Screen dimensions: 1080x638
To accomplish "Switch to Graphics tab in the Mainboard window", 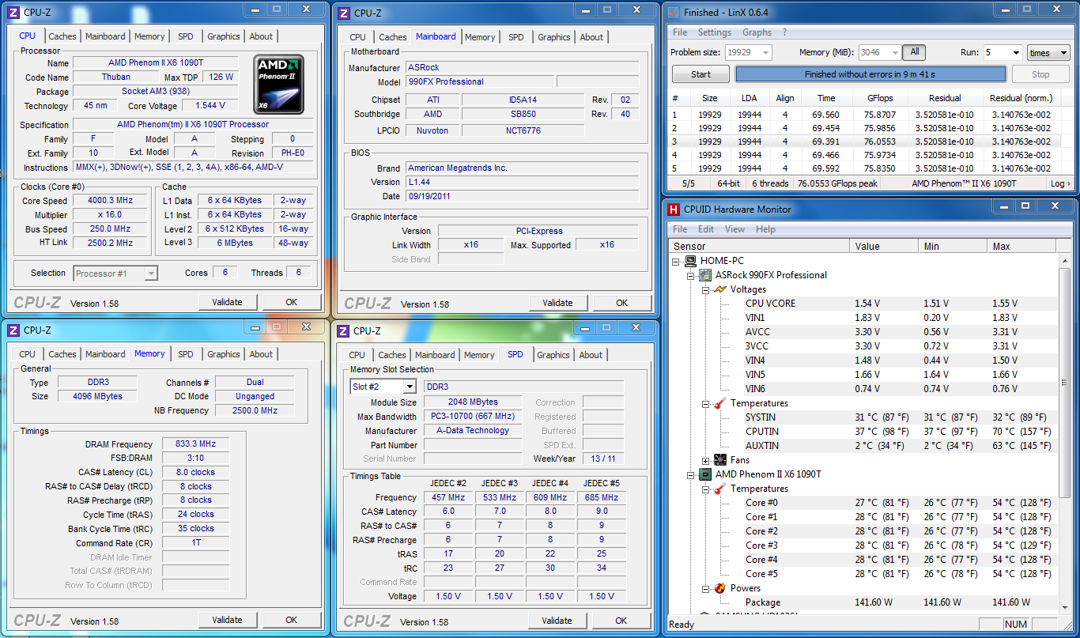I will [x=554, y=37].
